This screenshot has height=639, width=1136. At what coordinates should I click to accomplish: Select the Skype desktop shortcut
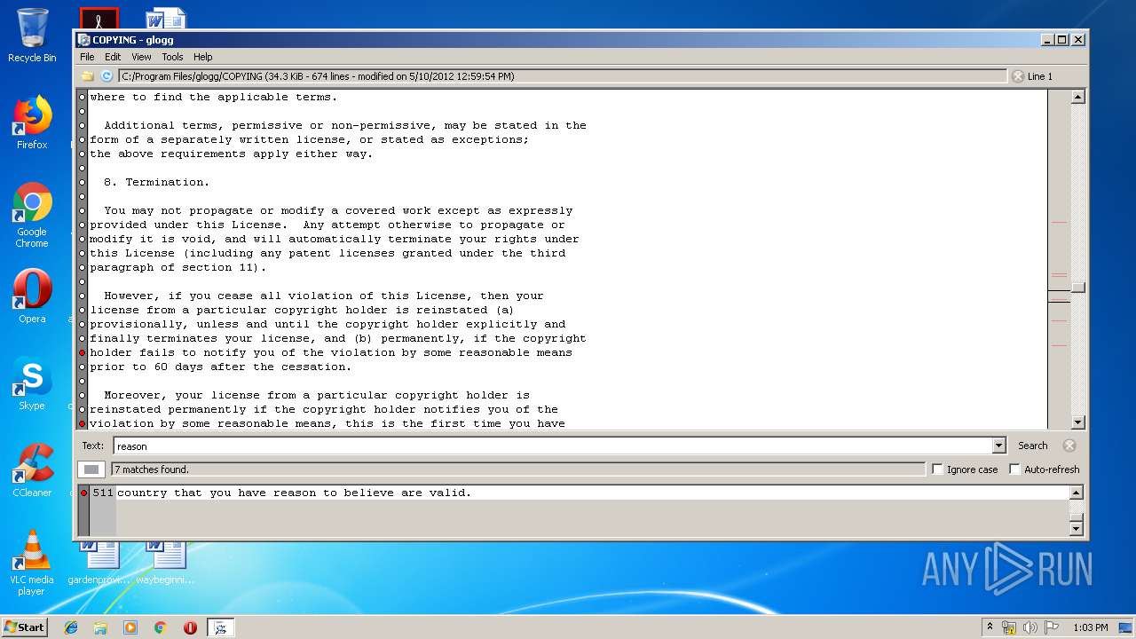(32, 383)
